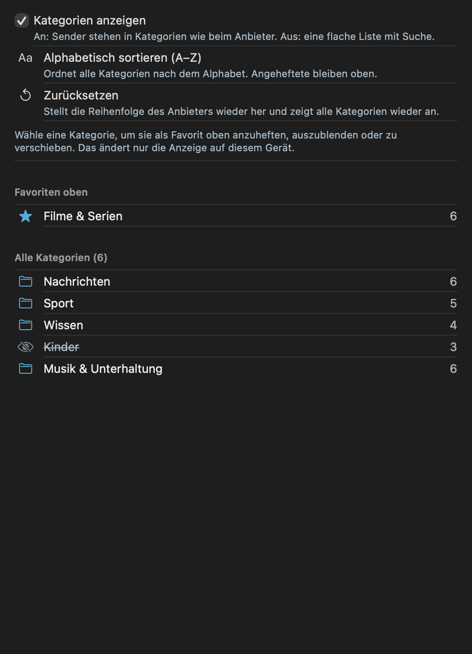Image resolution: width=472 pixels, height=654 pixels.
Task: Uncheck the Kategorien anzeigen checkbox
Action: coord(22,20)
